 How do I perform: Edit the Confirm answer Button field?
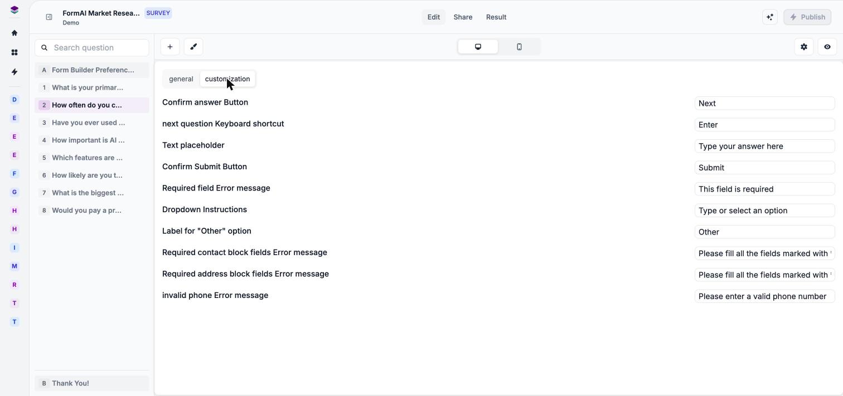[x=764, y=104]
